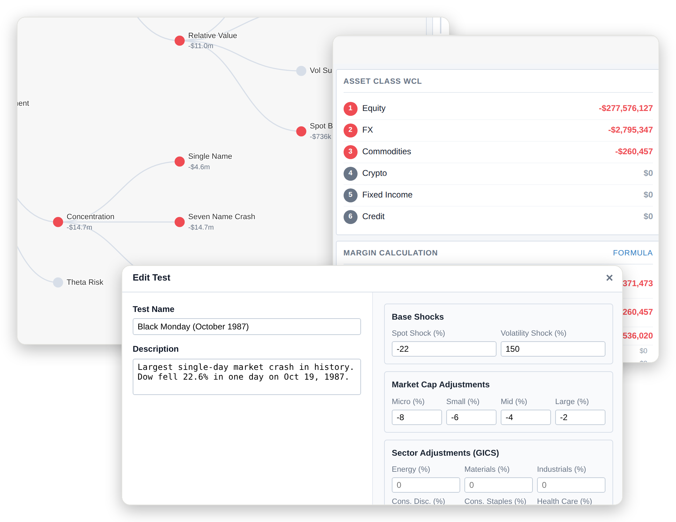
Task: Click rank badge 3 beside Commodities
Action: [350, 152]
